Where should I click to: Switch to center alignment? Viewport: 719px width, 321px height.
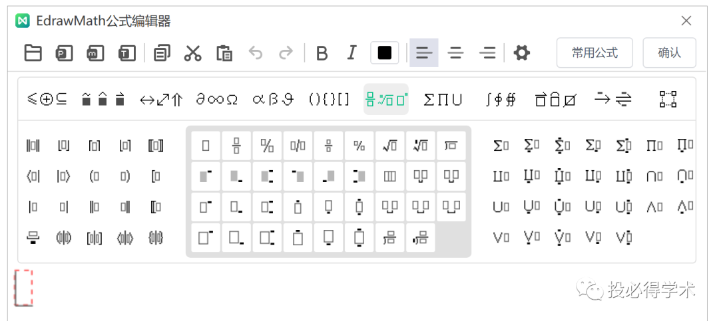pyautogui.click(x=455, y=53)
